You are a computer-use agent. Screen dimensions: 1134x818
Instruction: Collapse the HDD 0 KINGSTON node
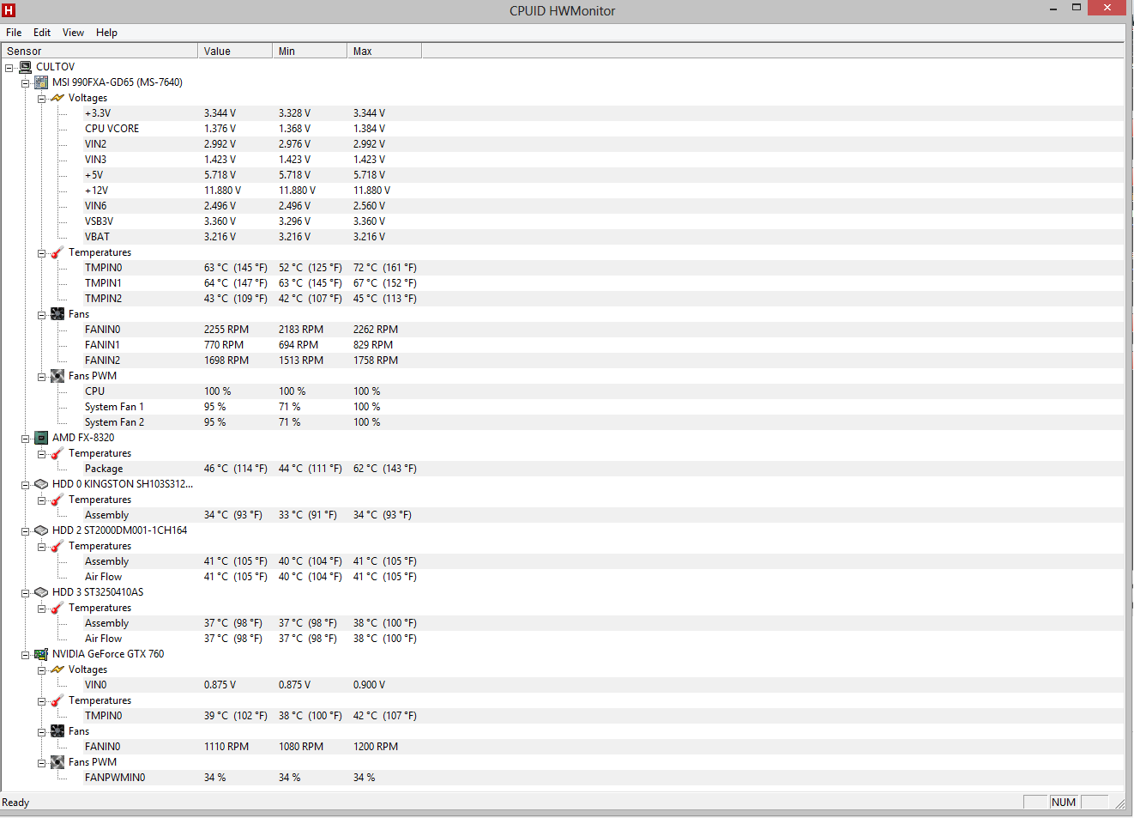pyautogui.click(x=26, y=485)
